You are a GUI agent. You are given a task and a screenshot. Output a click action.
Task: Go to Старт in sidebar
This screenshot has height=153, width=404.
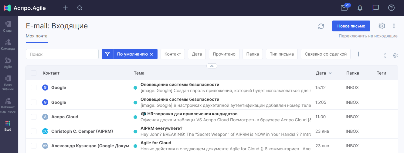pyautogui.click(x=8, y=27)
